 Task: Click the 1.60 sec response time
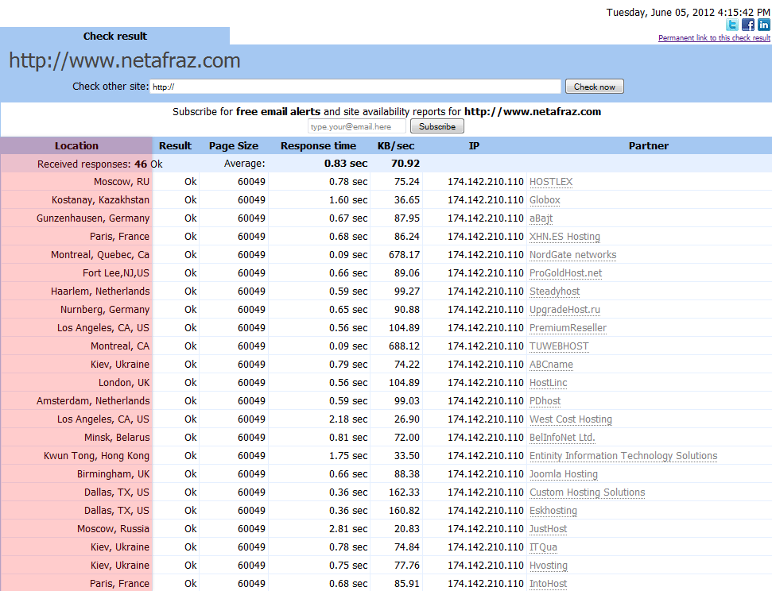[348, 200]
